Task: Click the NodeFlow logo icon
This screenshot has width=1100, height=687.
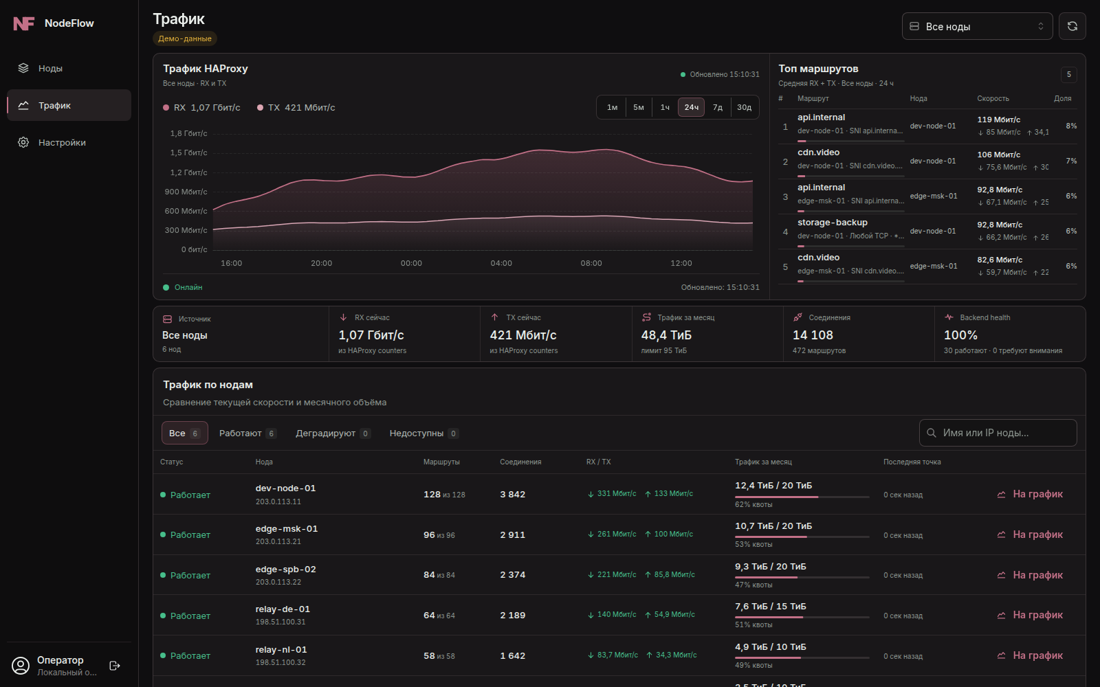Action: pos(23,23)
